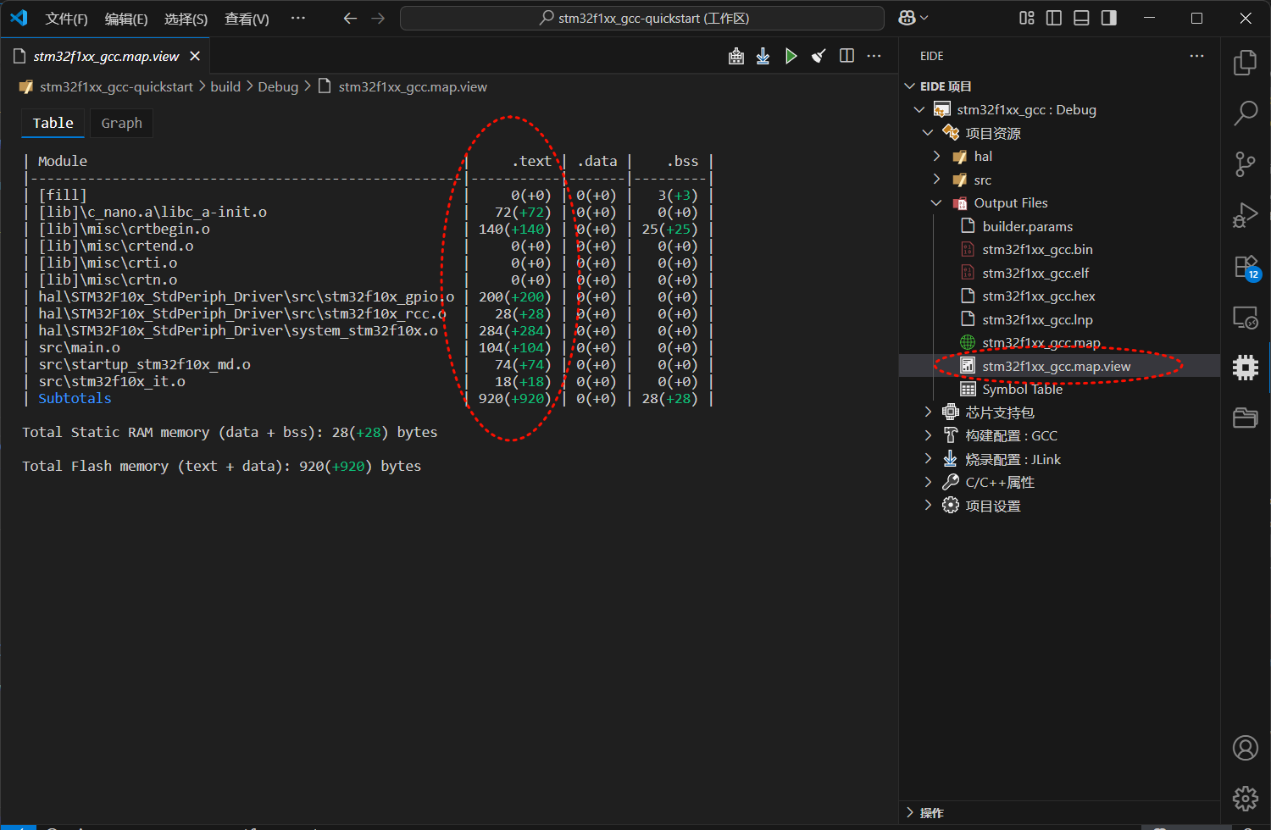
Task: Open Symbol Table in Output Files
Action: (x=1022, y=390)
